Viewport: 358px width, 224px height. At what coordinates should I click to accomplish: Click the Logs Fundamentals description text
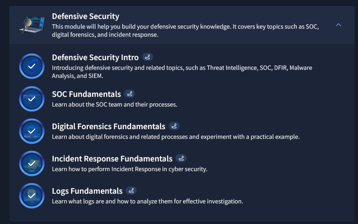pyautogui.click(x=147, y=201)
